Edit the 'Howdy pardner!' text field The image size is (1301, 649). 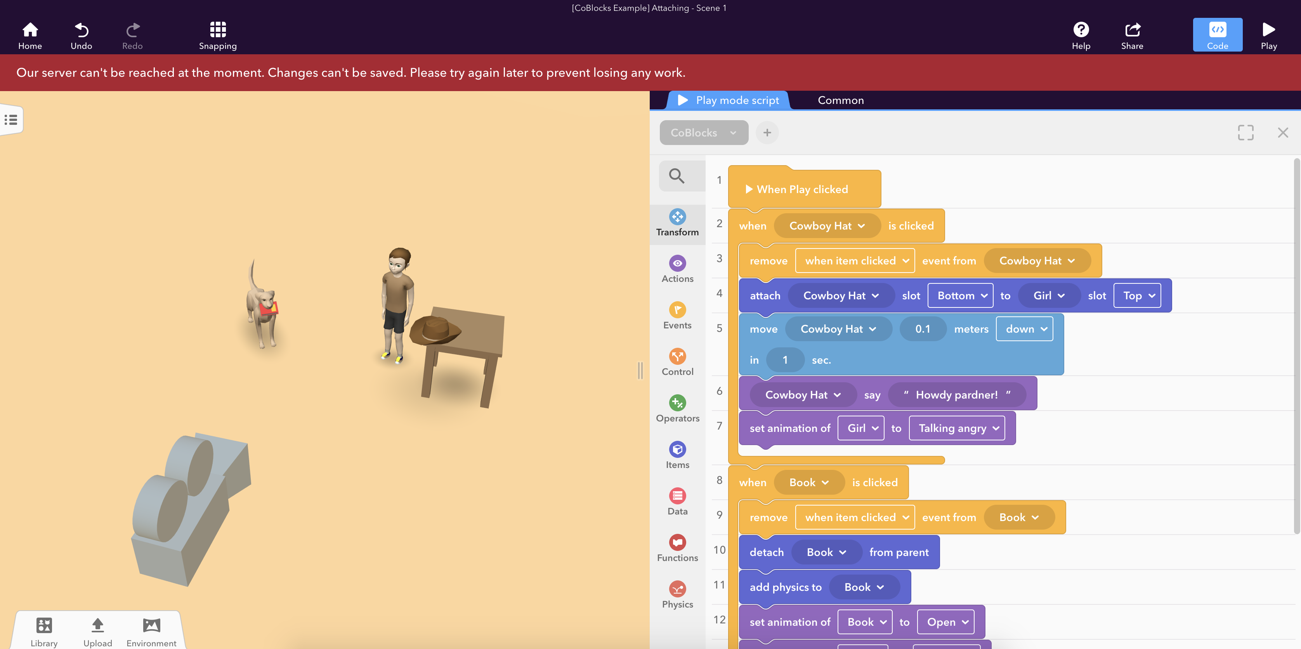pos(957,395)
